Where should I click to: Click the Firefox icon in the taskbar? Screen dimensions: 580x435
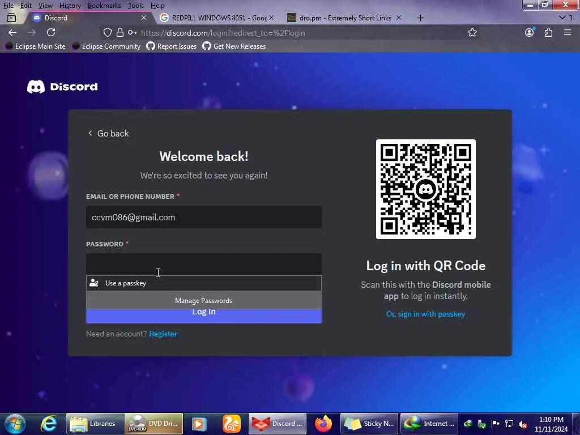click(323, 424)
